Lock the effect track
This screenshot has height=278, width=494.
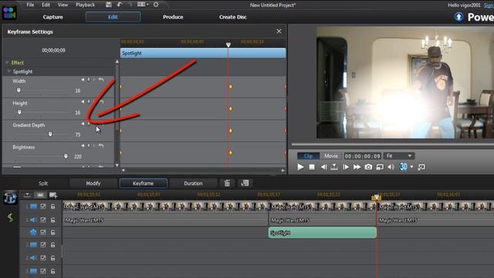click(x=53, y=232)
